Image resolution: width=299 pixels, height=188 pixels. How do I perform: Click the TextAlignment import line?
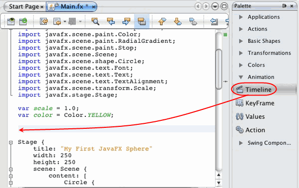pyautogui.click(x=93, y=81)
